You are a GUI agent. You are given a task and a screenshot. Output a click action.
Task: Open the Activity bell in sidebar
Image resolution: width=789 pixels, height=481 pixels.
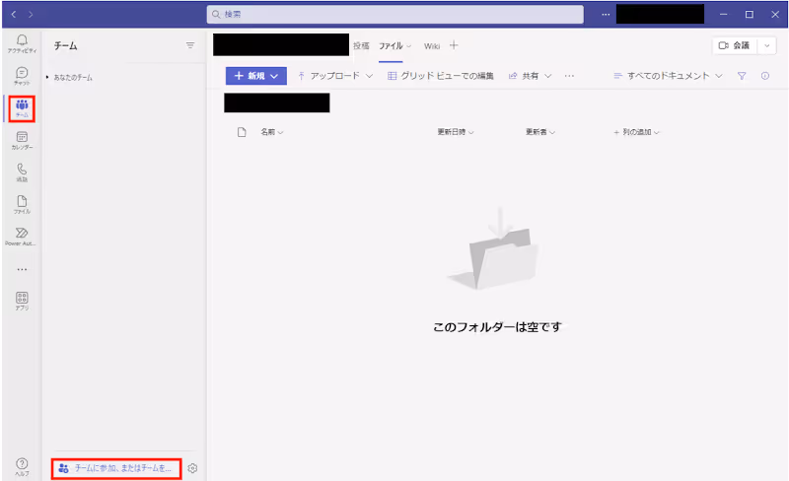(22, 43)
